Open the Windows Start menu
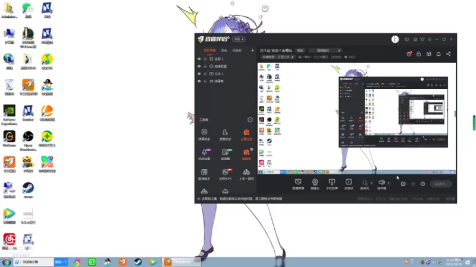 [x=7, y=262]
